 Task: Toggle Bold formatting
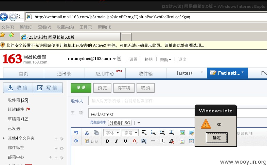click(107, 141)
